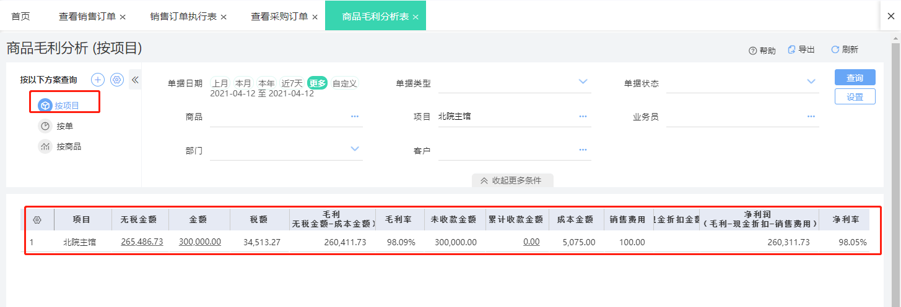The height and width of the screenshot is (307, 901).
Task: Click the 34,513.27 tax cell
Action: click(x=262, y=242)
